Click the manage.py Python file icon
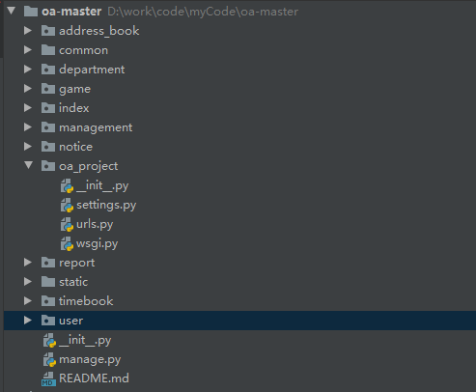Screen dimensions: 476x392 [x=49, y=359]
